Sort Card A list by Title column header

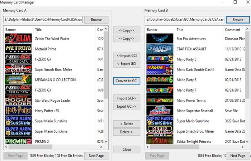coord(64,30)
